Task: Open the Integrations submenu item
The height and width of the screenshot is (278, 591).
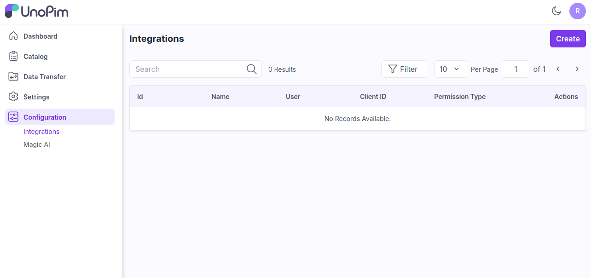Action: [41, 132]
